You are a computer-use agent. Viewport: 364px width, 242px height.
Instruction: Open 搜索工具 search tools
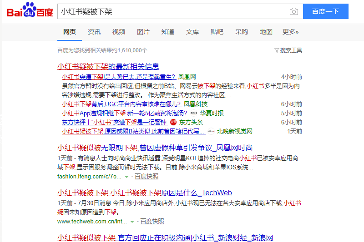point(291,50)
